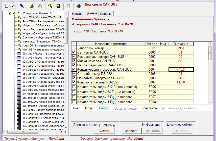Click the parameter table scroll-down arrow
The height and width of the screenshot is (141, 216).
click(210, 102)
